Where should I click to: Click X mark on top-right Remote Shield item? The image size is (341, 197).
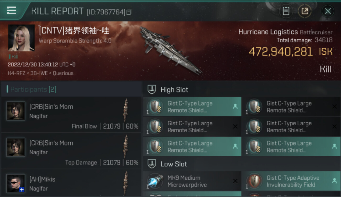(x=334, y=107)
